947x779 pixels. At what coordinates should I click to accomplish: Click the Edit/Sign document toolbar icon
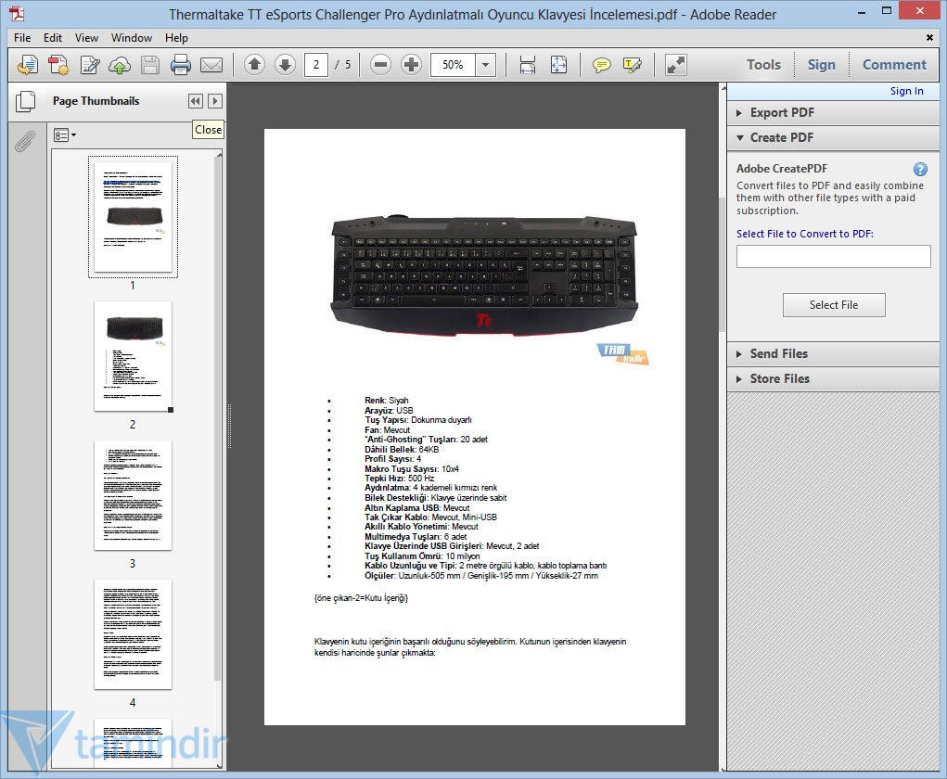tap(90, 65)
